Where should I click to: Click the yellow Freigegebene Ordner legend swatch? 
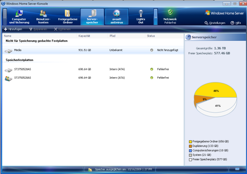pos(190,142)
